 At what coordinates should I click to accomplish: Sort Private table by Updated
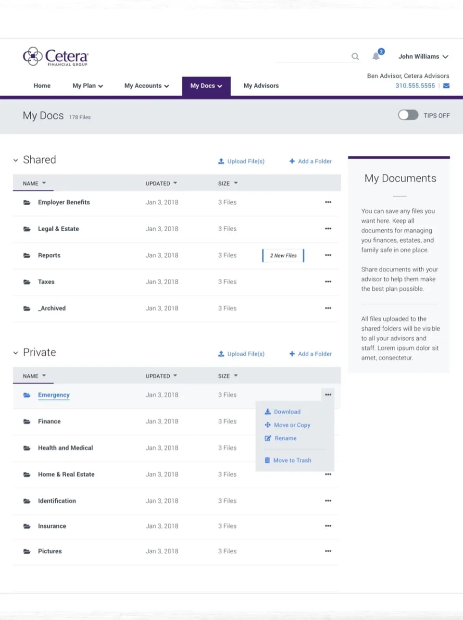coord(162,376)
